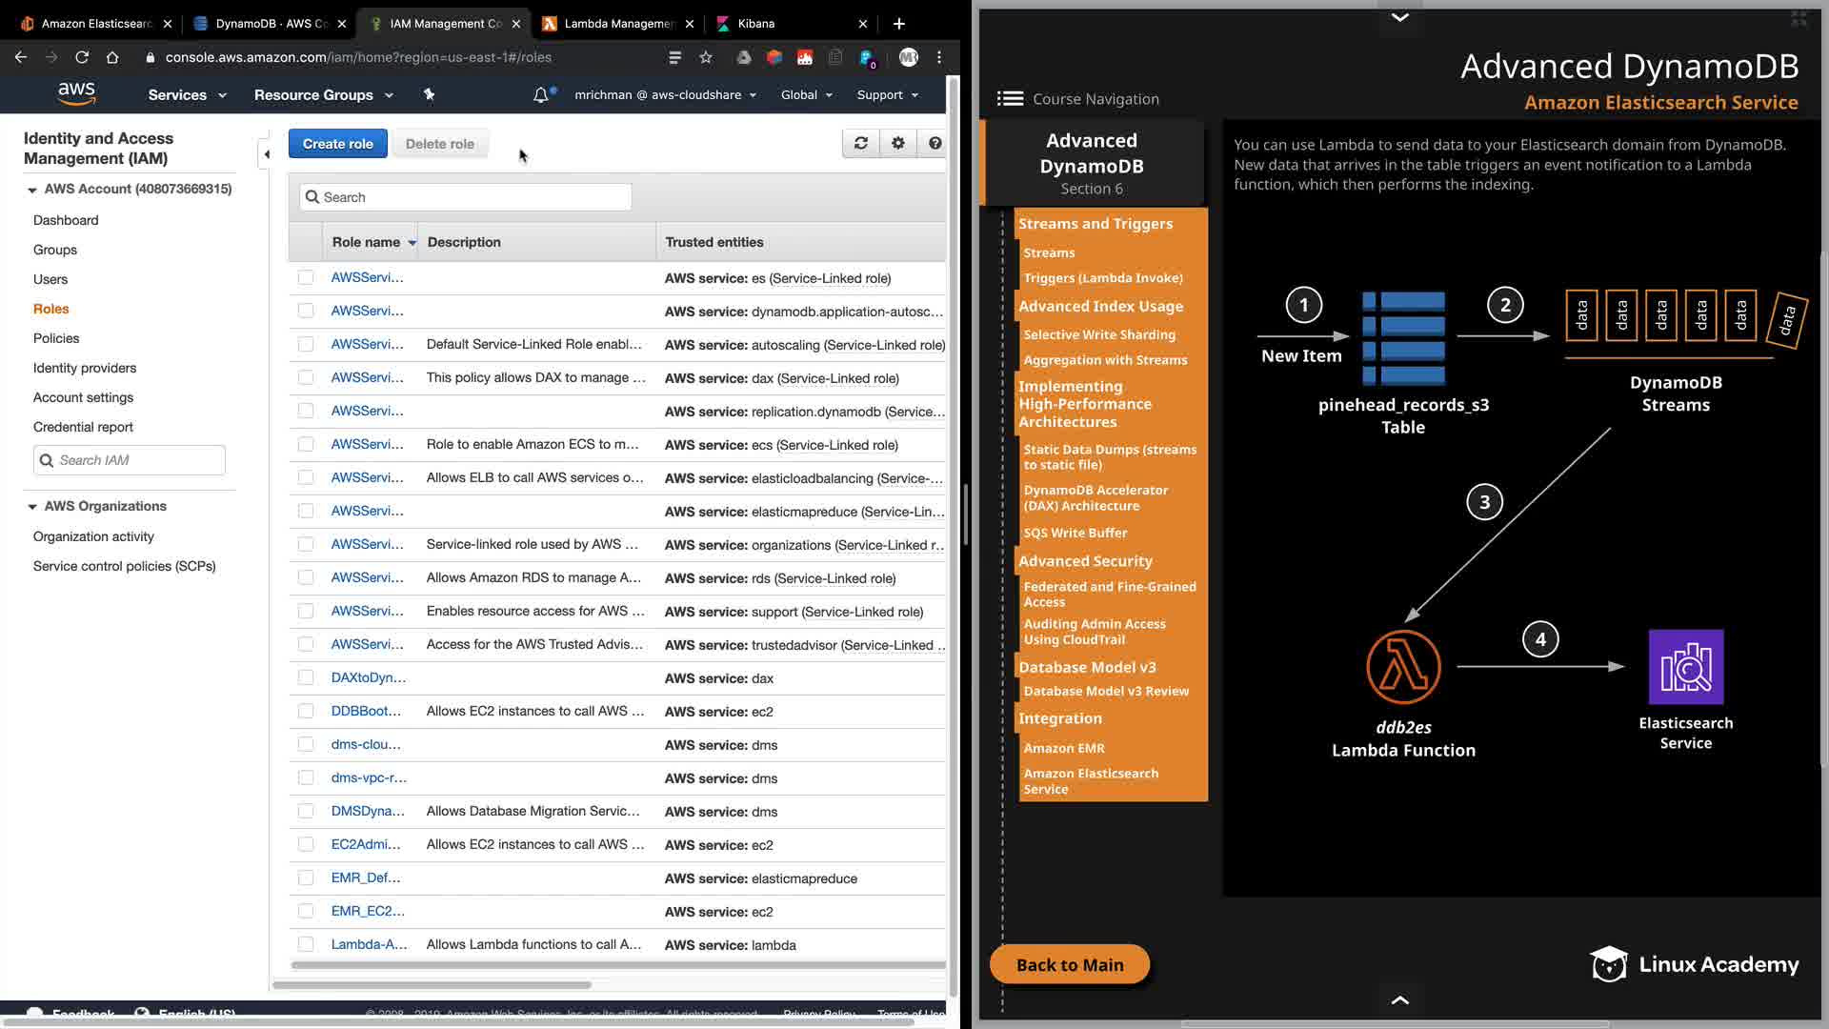
Task: Click the pin shortcuts icon in AWS navbar
Action: (429, 94)
